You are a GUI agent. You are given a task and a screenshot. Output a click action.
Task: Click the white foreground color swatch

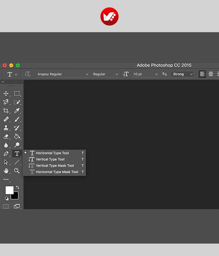tap(9, 190)
